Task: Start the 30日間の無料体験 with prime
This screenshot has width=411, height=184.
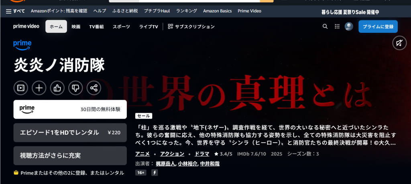Action: (70, 109)
